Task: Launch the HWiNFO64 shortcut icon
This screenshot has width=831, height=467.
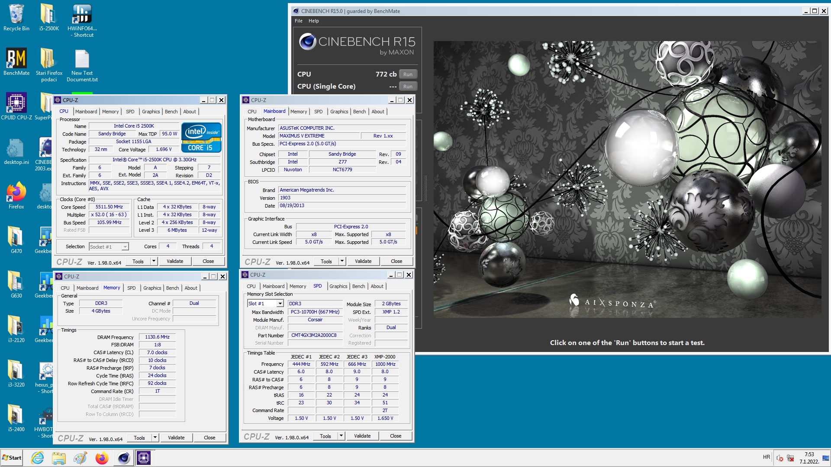Action: click(82, 20)
